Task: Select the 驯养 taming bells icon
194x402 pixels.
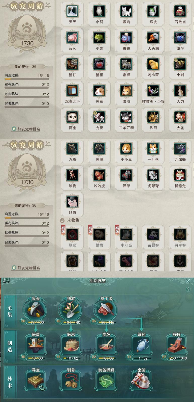Action: pyautogui.click(x=71, y=381)
